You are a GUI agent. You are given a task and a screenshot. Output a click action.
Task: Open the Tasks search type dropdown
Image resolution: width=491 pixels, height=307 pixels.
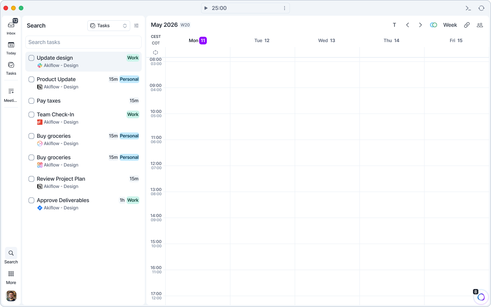coord(109,26)
